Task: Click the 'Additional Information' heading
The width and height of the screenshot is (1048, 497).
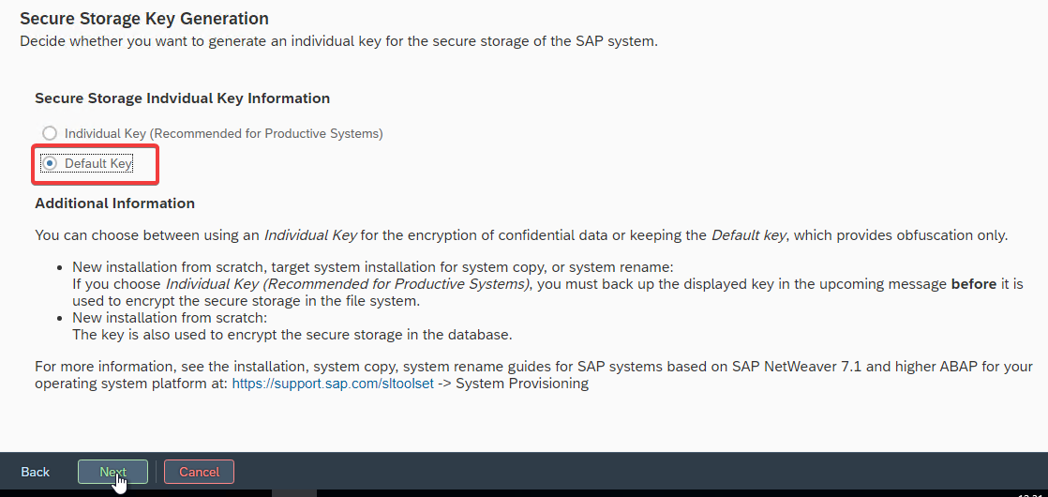Action: [114, 203]
